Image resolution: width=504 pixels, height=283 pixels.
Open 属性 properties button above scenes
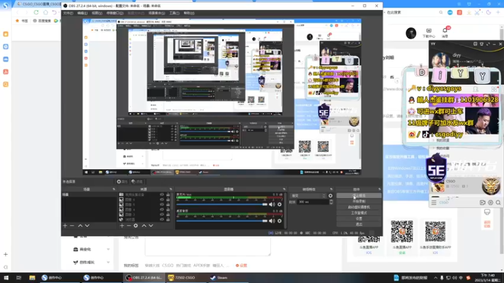point(122,182)
